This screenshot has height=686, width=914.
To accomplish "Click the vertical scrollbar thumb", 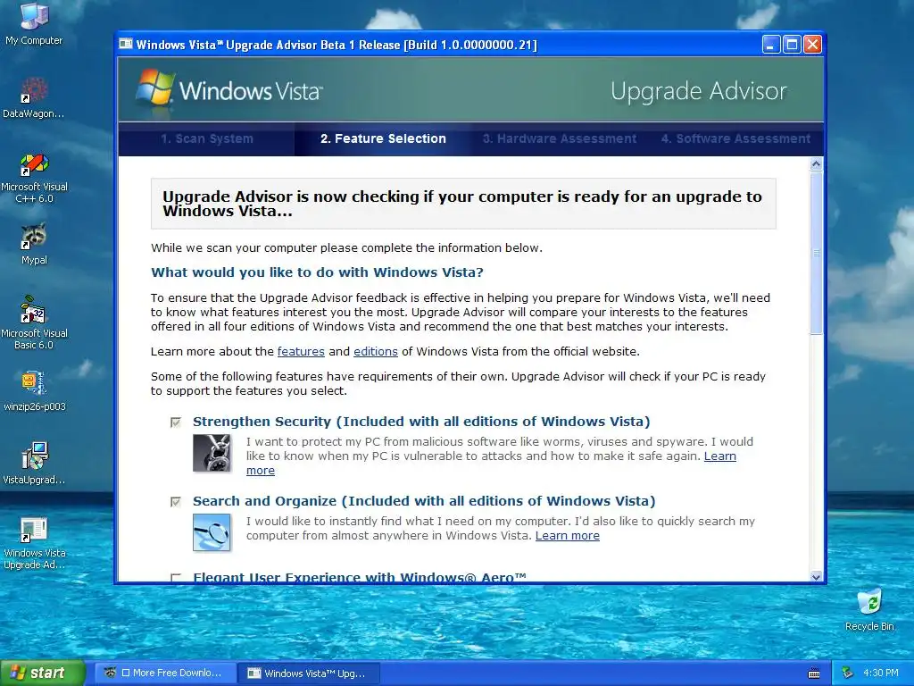I will [x=816, y=253].
